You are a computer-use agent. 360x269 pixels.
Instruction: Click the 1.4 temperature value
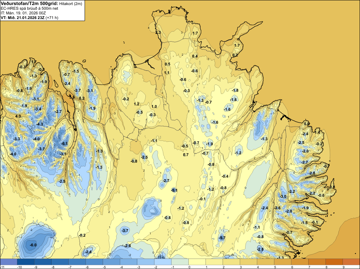(317, 132)
